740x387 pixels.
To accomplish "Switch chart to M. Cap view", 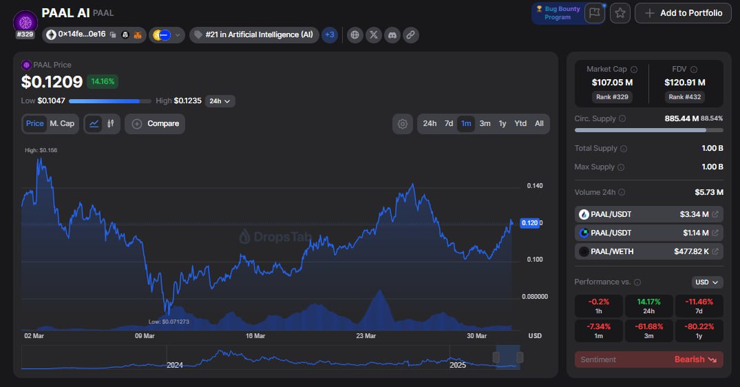I will 62,124.
